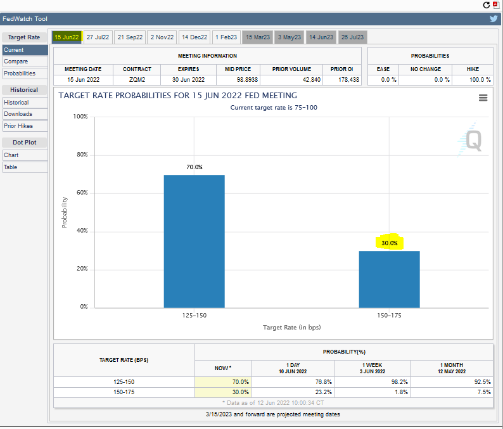503x429 pixels.
Task: Click the 76.8% one-day cell
Action: [293, 382]
